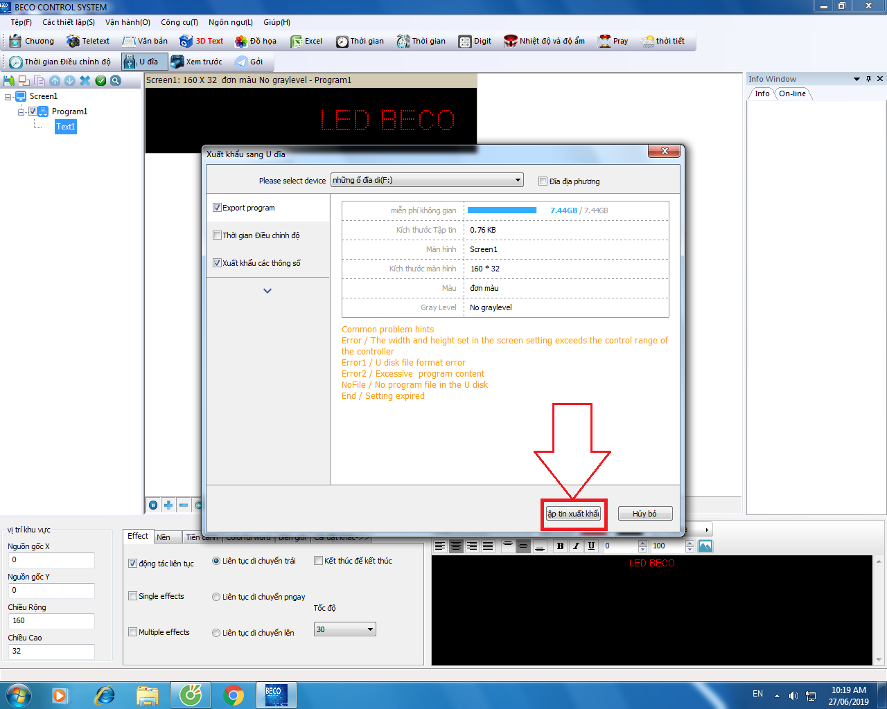Viewport: 887px width, 709px height.
Task: Click the tập tin xuất khẩu button
Action: click(573, 514)
